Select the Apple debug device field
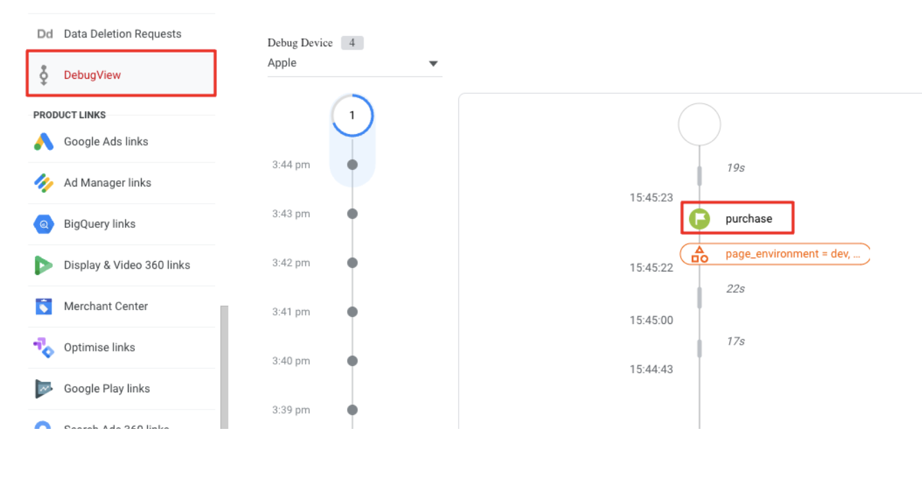The height and width of the screenshot is (489, 922). [x=346, y=63]
